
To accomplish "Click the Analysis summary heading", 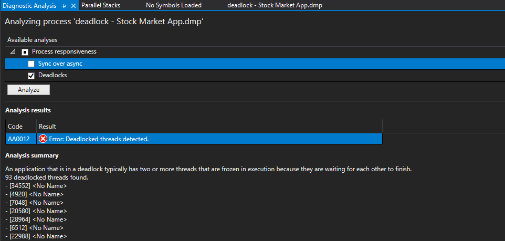I will click(x=32, y=155).
